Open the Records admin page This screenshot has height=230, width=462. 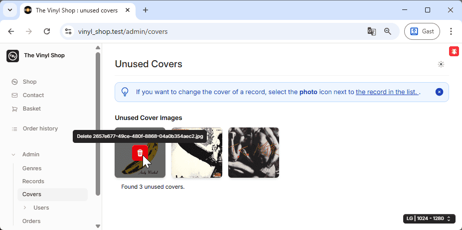point(33,181)
